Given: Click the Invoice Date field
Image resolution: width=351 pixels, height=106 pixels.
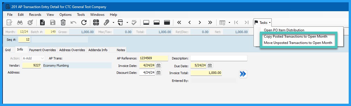Looking at the screenshot, I should click(147, 65).
